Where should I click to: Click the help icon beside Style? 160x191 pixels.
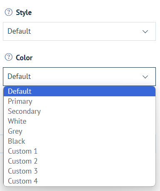(x=9, y=12)
